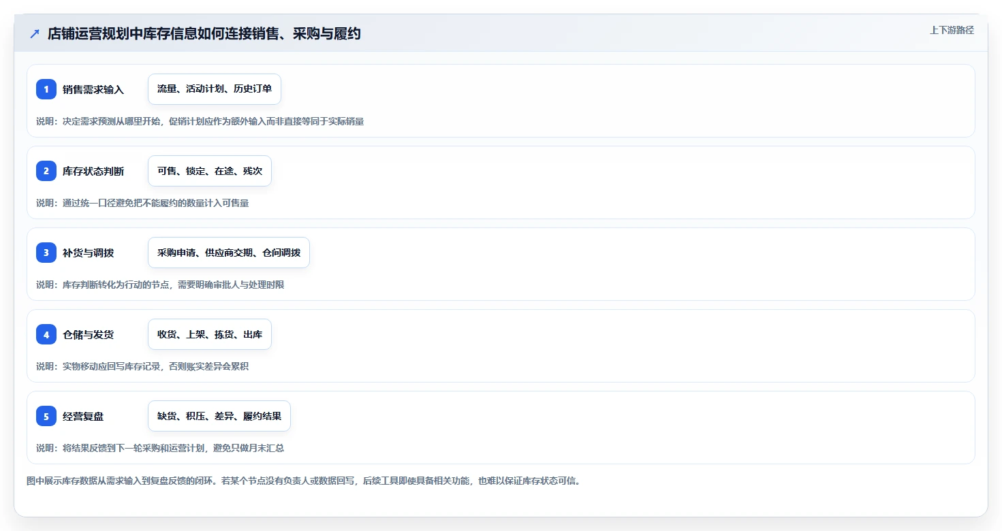Image resolution: width=1002 pixels, height=531 pixels.
Task: Click the note starting 说明:决定需求预测从哪里开始
Action: 200,121
